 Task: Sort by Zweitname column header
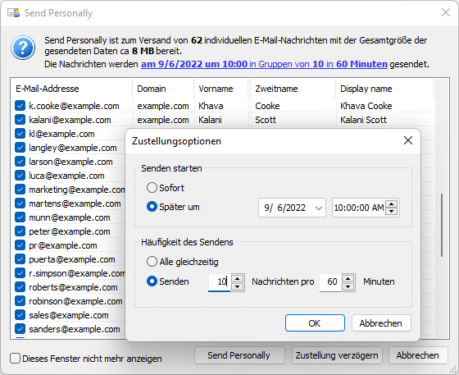293,89
